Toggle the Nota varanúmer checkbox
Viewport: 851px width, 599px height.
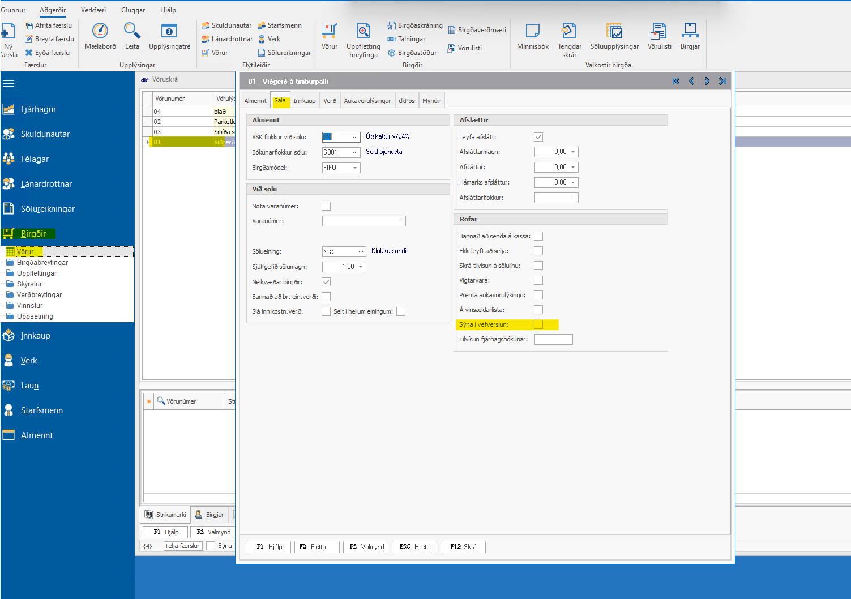click(326, 206)
